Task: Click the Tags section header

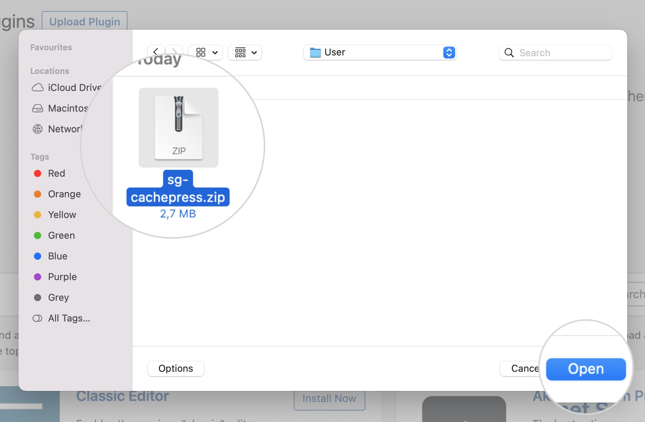Action: point(40,157)
